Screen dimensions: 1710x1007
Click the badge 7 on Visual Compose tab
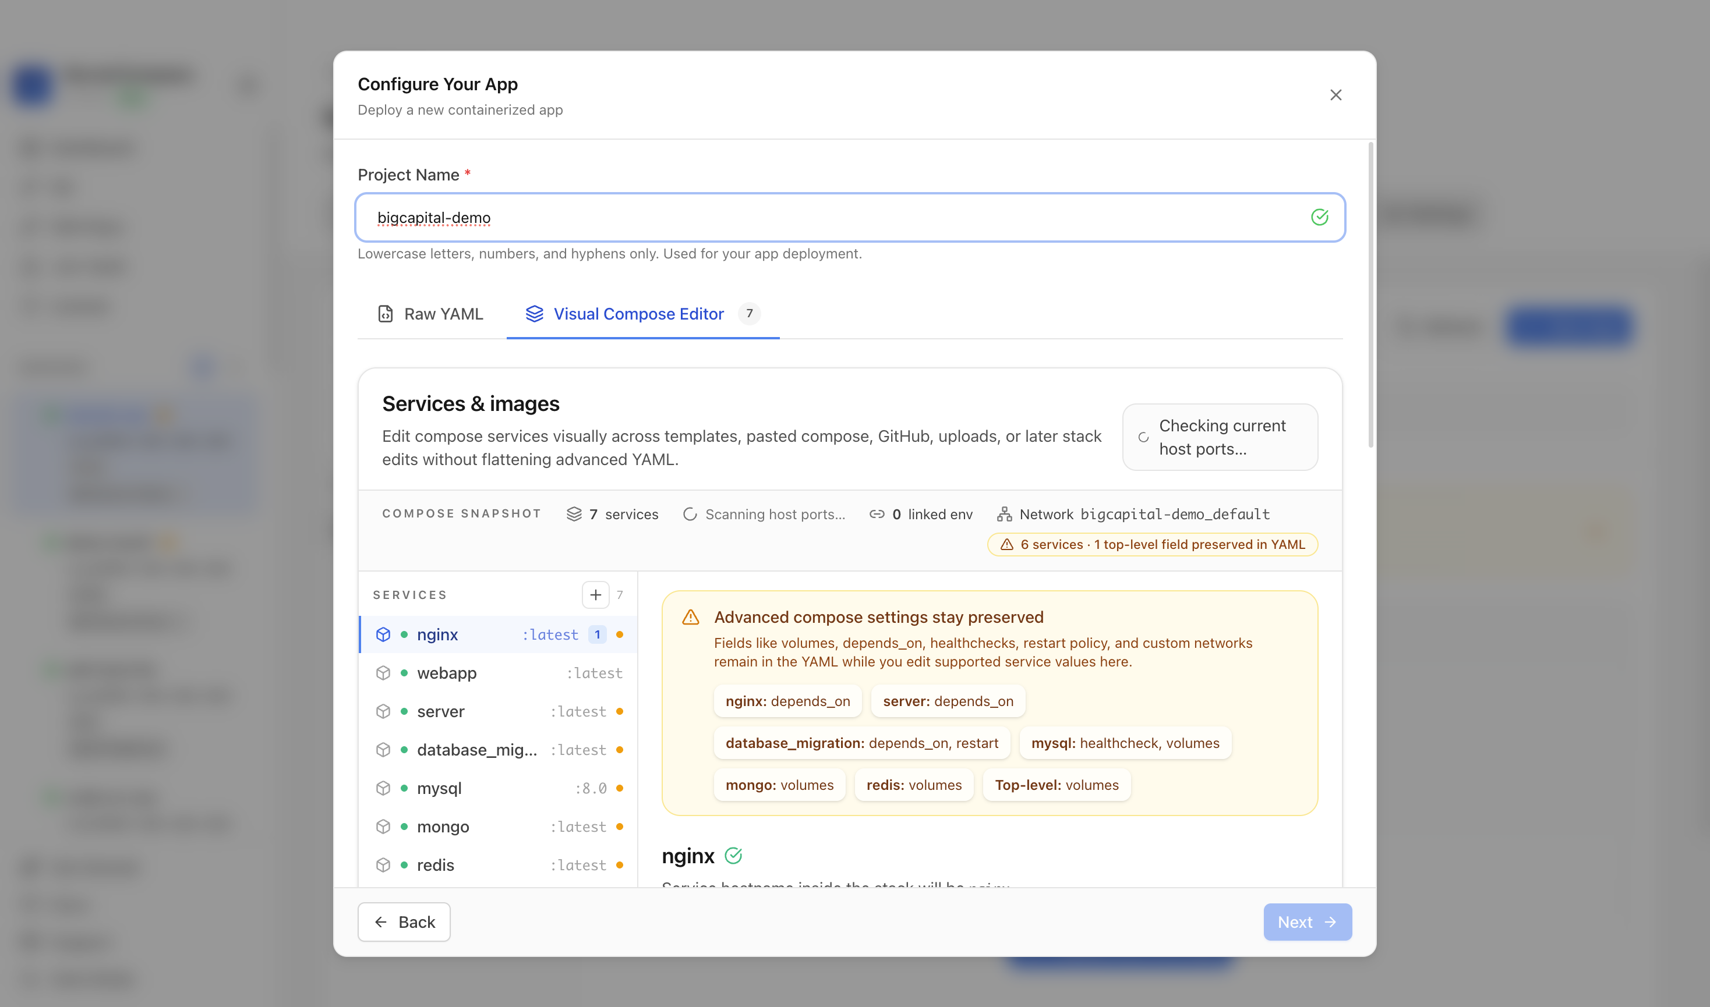pyautogui.click(x=749, y=314)
